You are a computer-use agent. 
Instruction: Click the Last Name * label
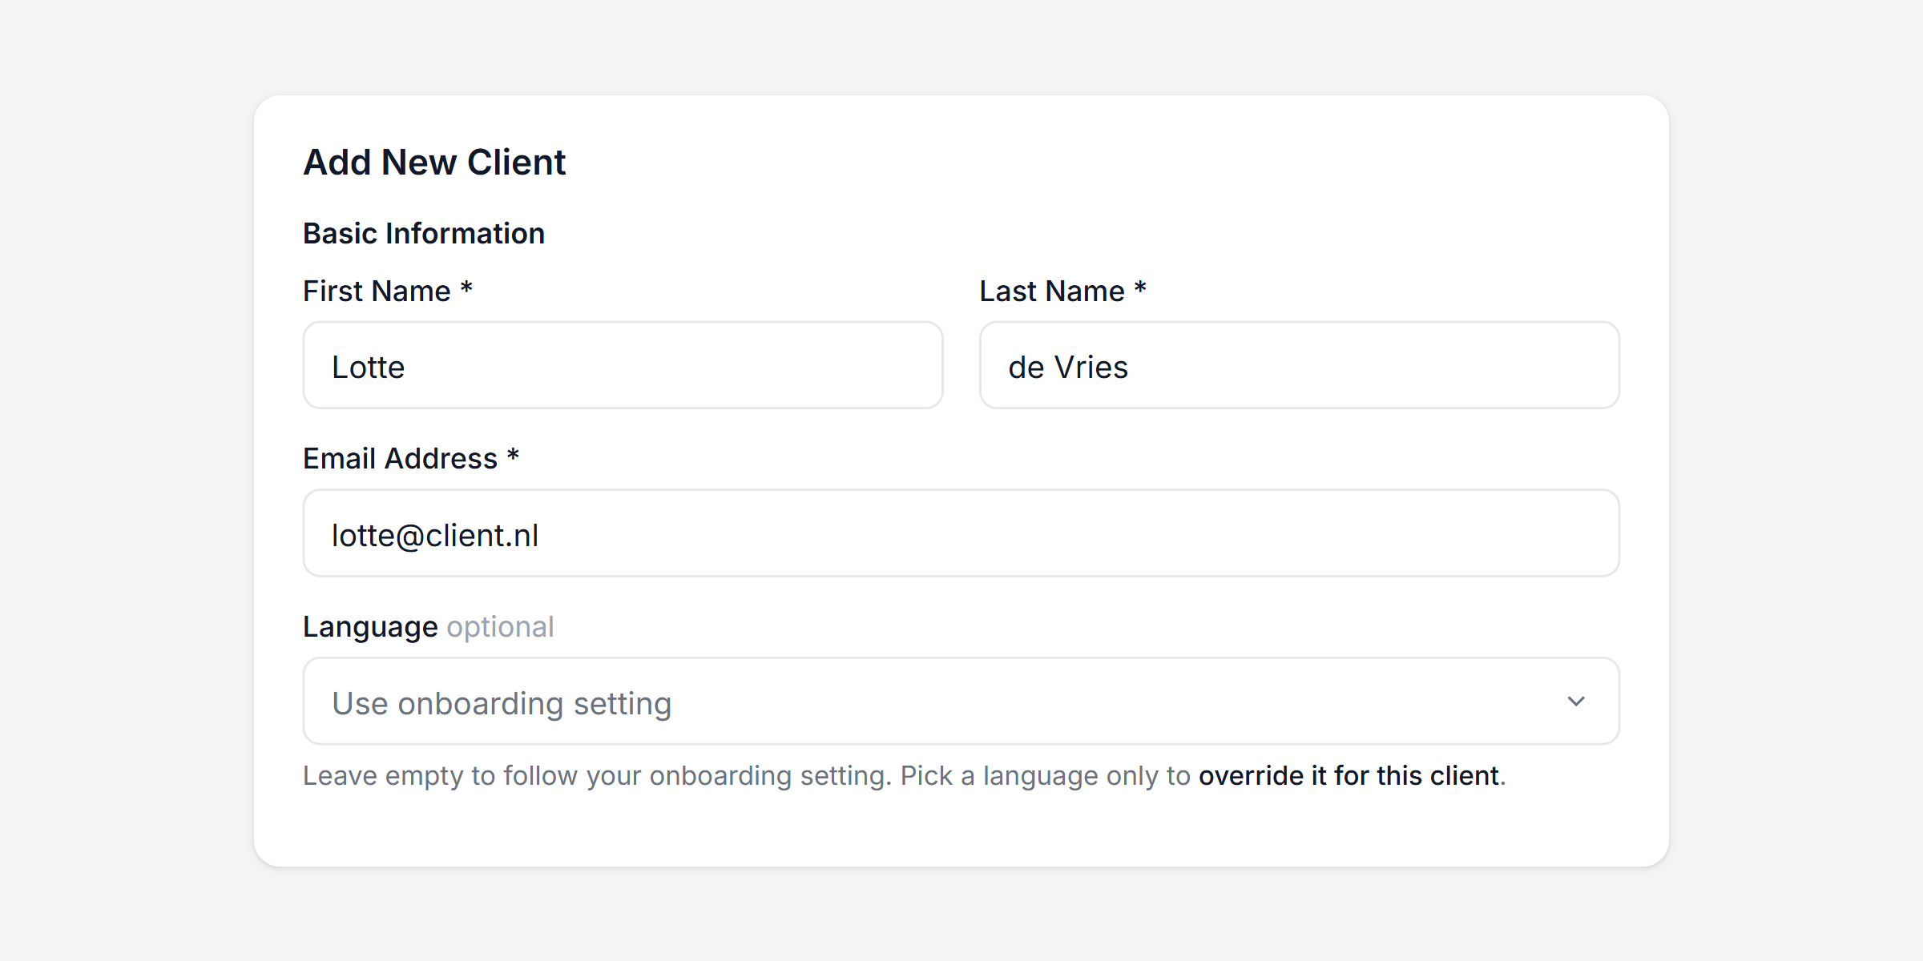pyautogui.click(x=1063, y=291)
